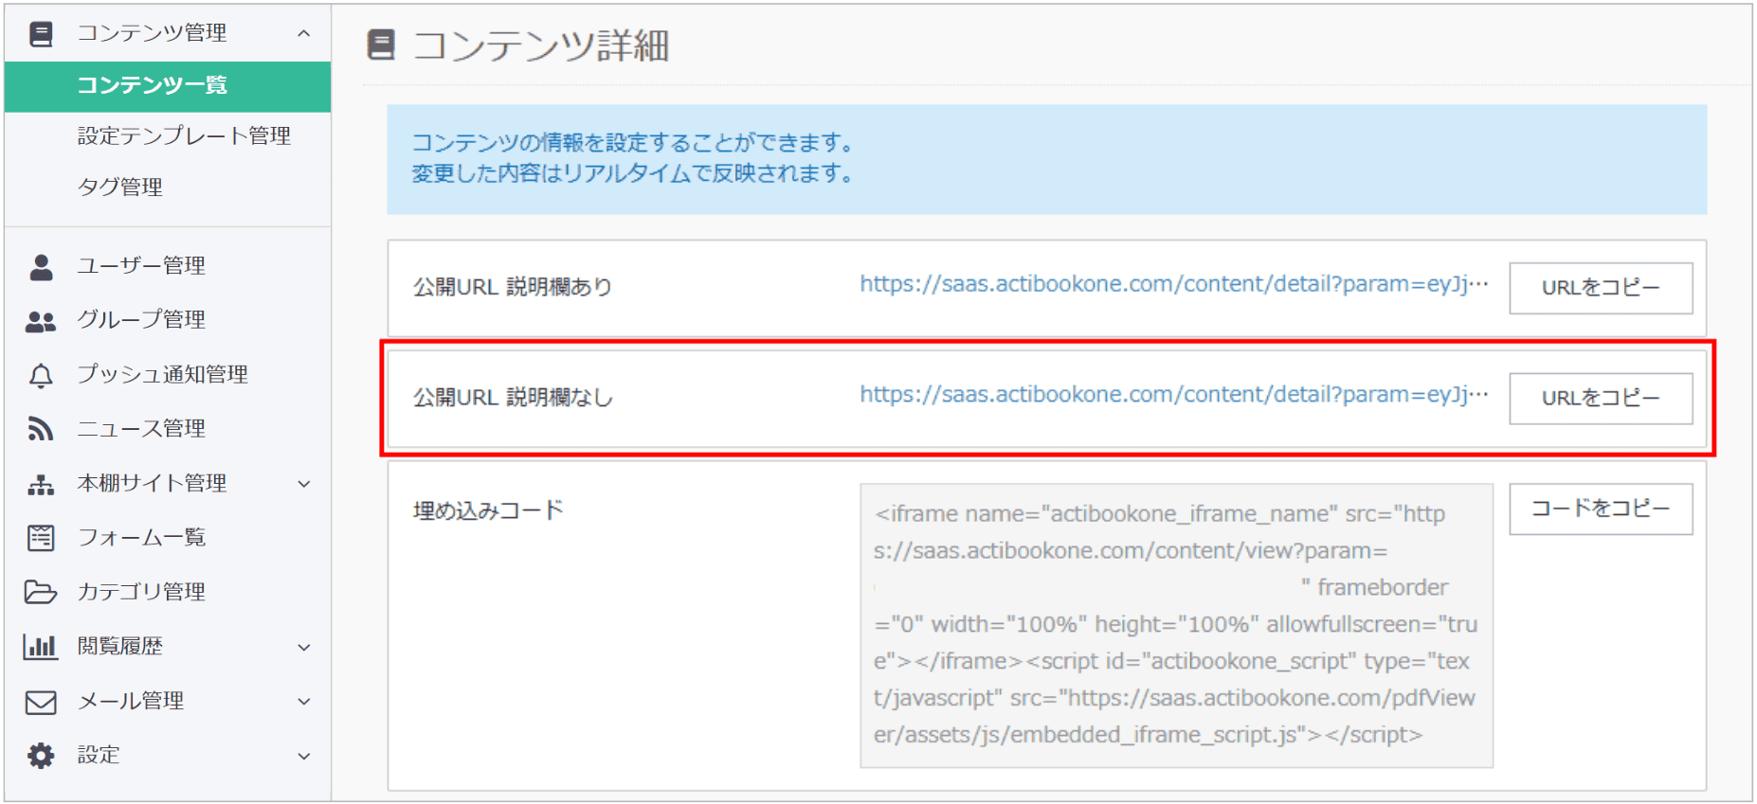Click the プッシュ通知管理 bell icon
Screen dimensions: 1757x804
(x=41, y=376)
